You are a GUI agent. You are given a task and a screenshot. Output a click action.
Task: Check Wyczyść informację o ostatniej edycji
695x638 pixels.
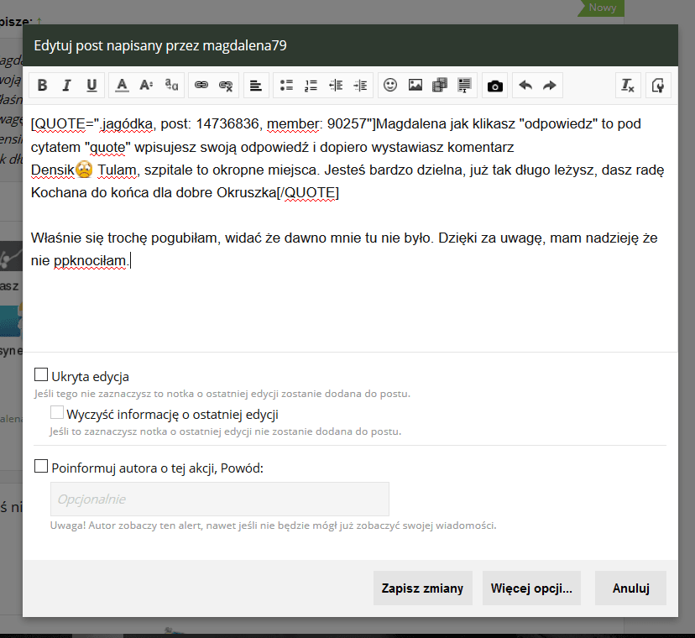pos(57,413)
